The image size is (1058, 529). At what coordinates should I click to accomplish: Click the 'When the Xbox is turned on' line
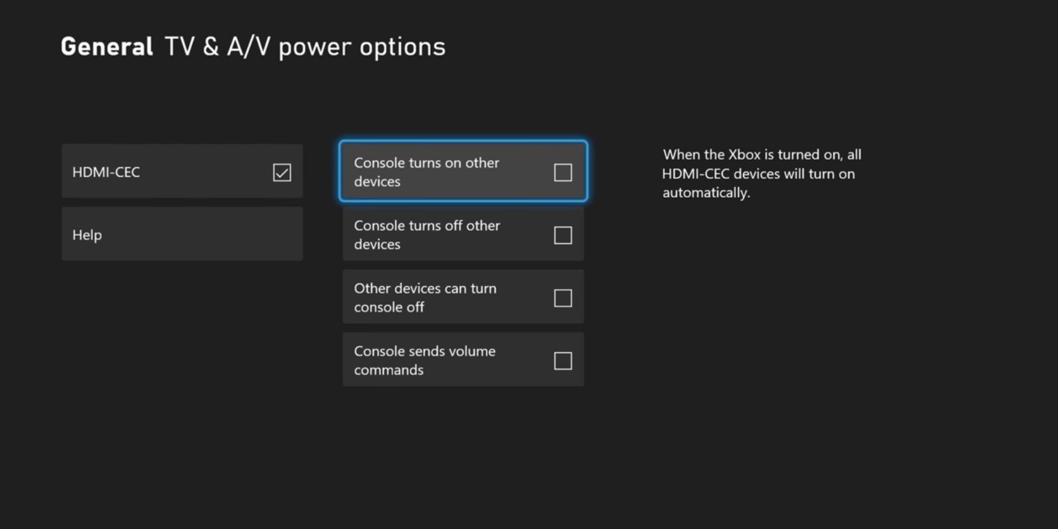[x=761, y=154]
